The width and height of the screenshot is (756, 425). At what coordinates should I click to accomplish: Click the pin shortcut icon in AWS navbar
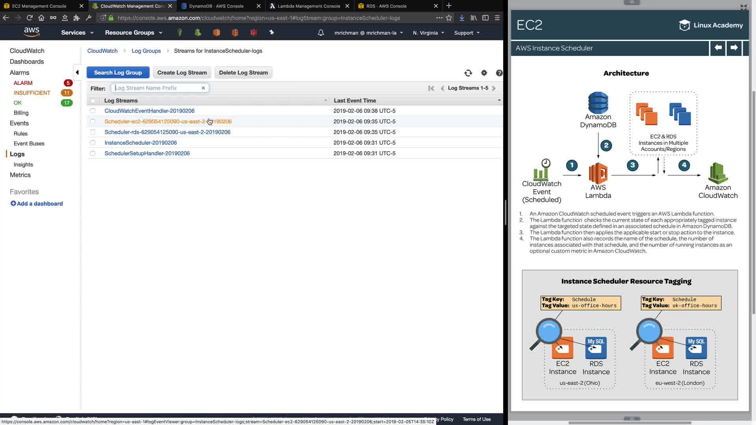271,33
